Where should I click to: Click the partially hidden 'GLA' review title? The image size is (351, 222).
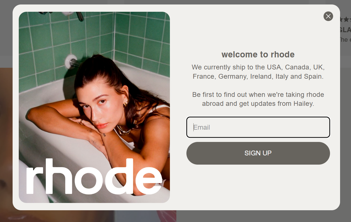point(345,30)
